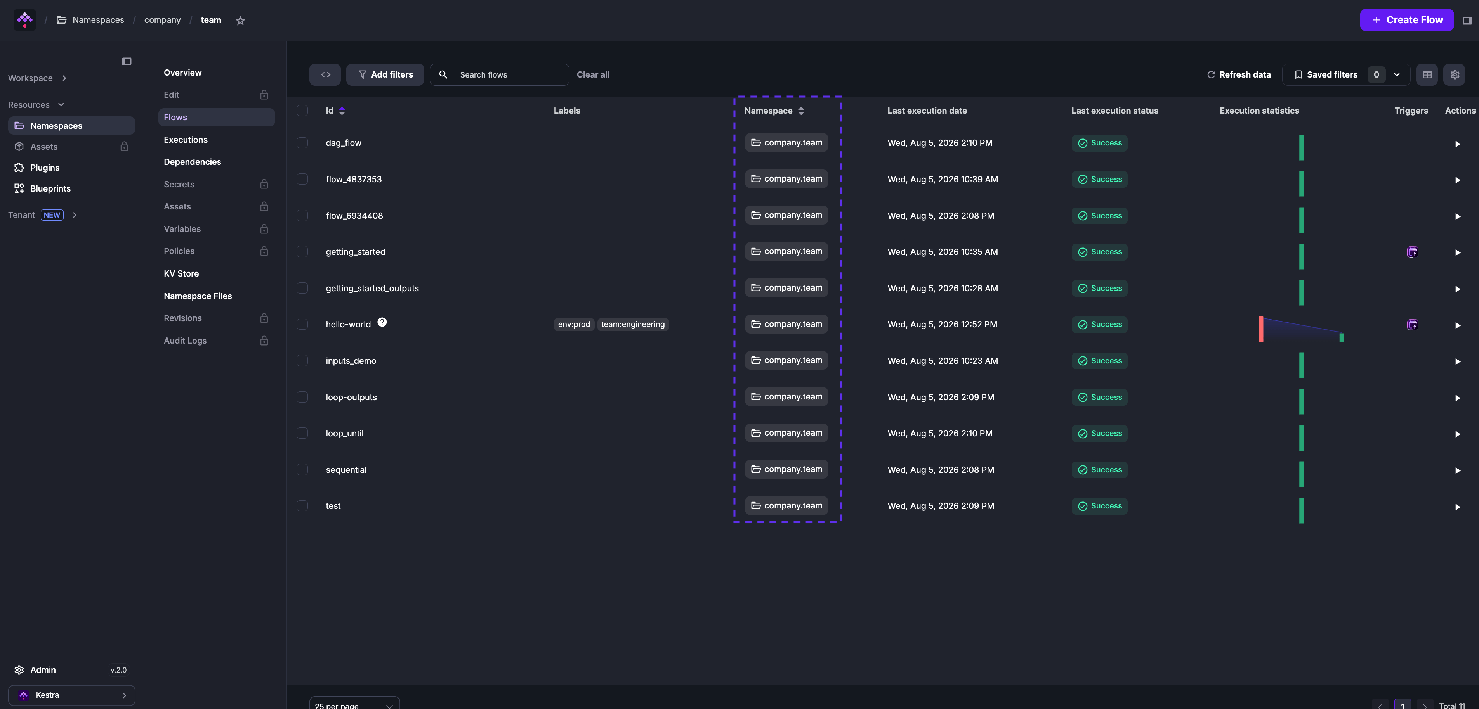
Task: Click the Refresh data button
Action: (1239, 74)
